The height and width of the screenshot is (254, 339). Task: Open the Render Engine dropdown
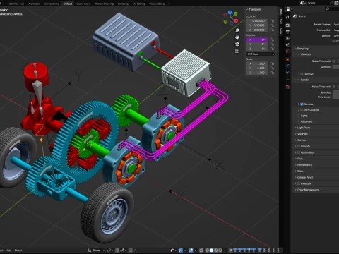point(336,24)
